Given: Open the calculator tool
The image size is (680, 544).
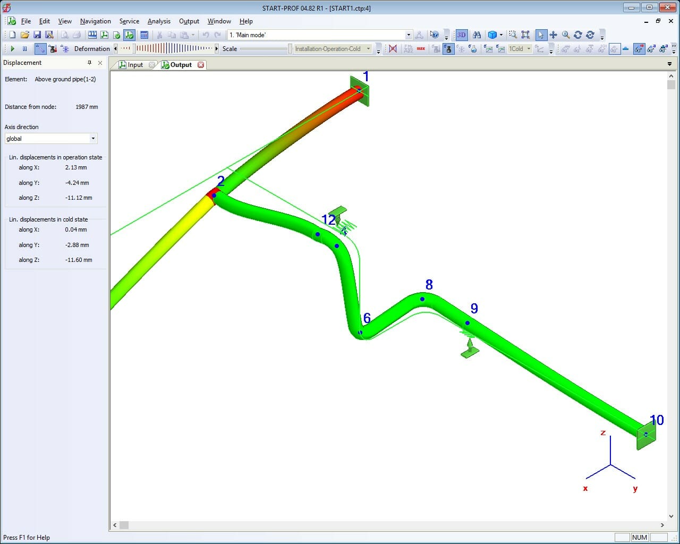Looking at the screenshot, I should tap(144, 35).
